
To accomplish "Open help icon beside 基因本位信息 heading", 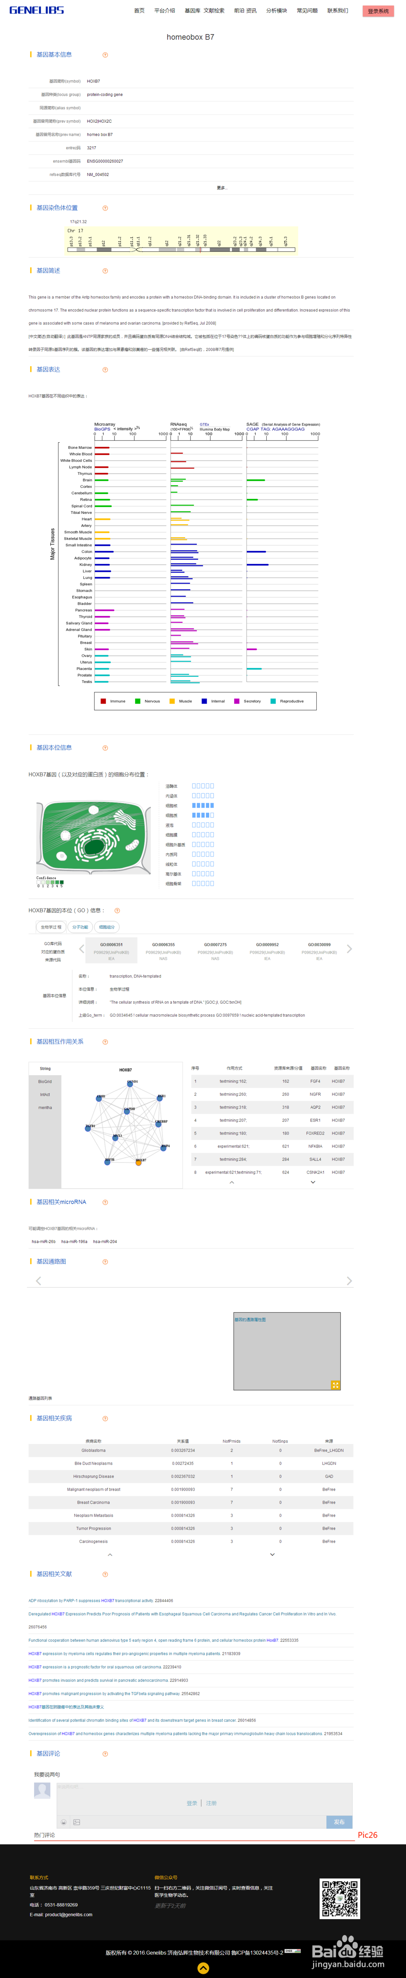I will pos(105,748).
